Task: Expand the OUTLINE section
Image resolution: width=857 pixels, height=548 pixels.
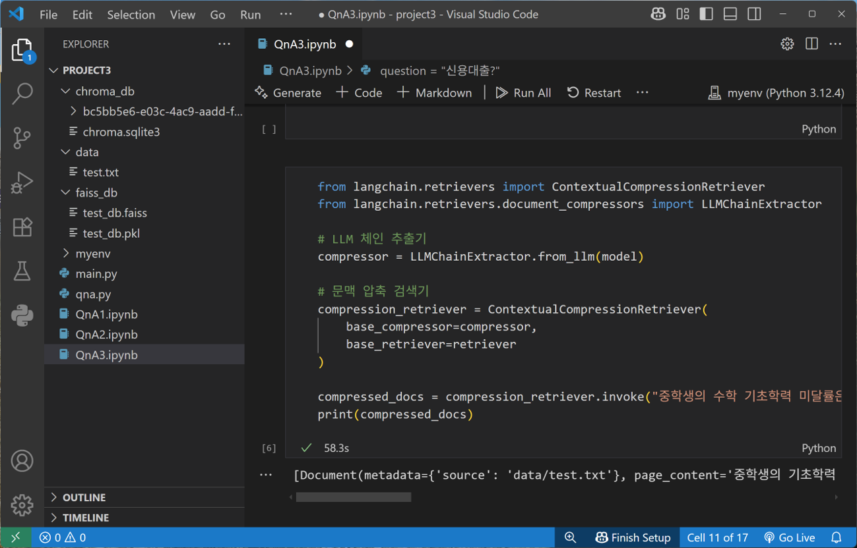Action: tap(145, 497)
